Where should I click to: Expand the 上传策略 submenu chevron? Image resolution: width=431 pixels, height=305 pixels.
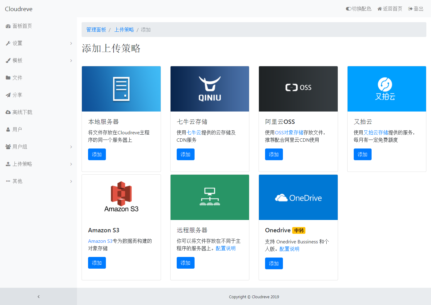[71, 164]
